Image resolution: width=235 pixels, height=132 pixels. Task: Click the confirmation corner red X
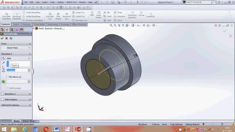pyautogui.click(x=230, y=36)
